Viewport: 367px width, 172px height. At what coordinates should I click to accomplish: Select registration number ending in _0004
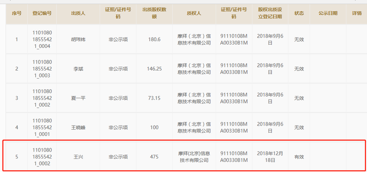click(x=42, y=39)
